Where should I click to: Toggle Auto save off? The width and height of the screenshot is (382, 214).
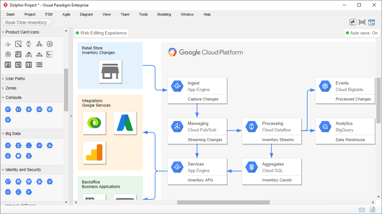tap(362, 33)
